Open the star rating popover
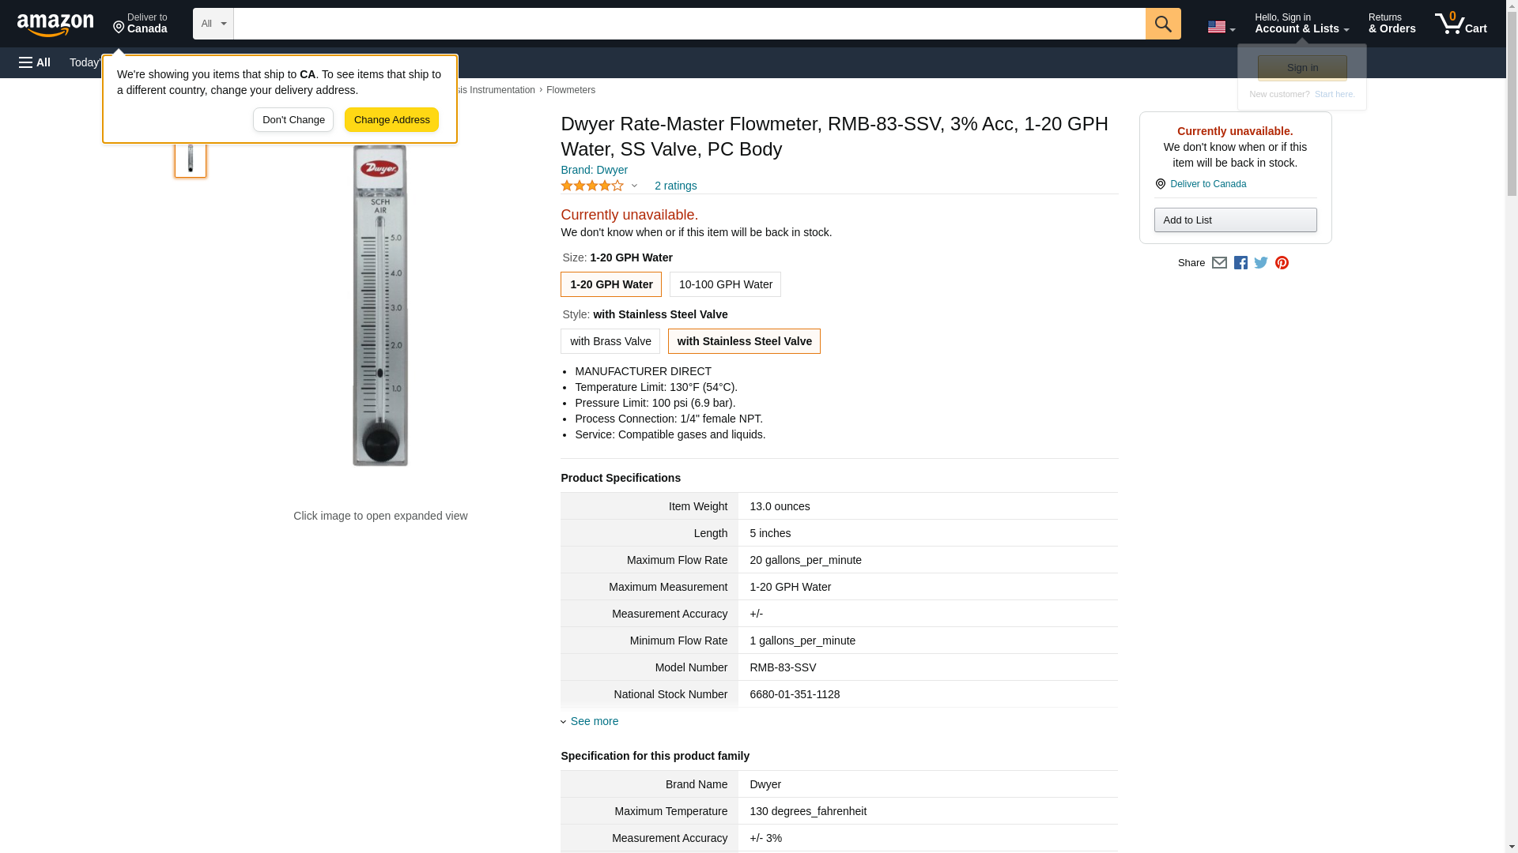Screen dimensions: 1518x853 599,186
